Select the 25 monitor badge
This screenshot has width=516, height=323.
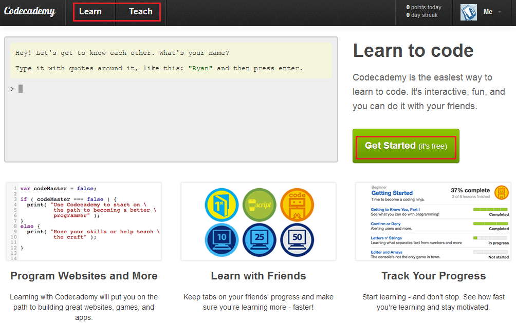point(260,240)
